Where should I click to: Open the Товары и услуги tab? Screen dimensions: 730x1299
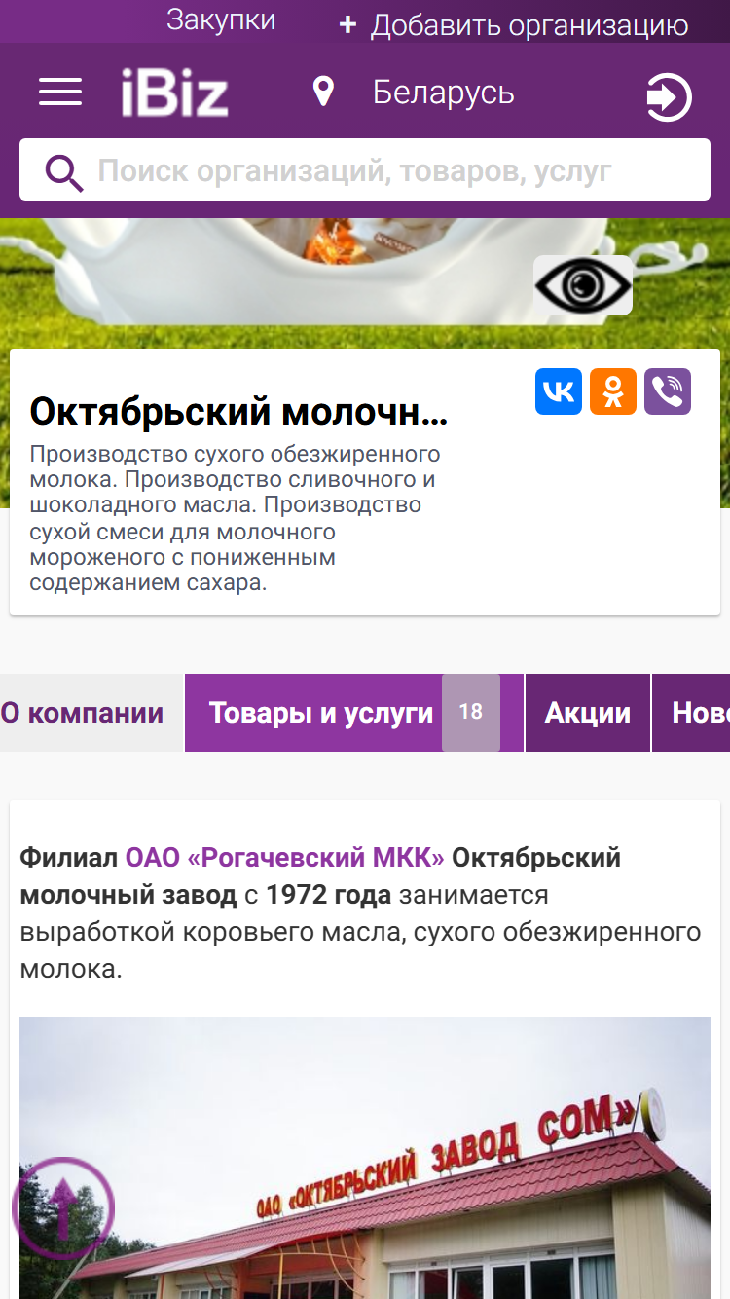pyautogui.click(x=354, y=713)
